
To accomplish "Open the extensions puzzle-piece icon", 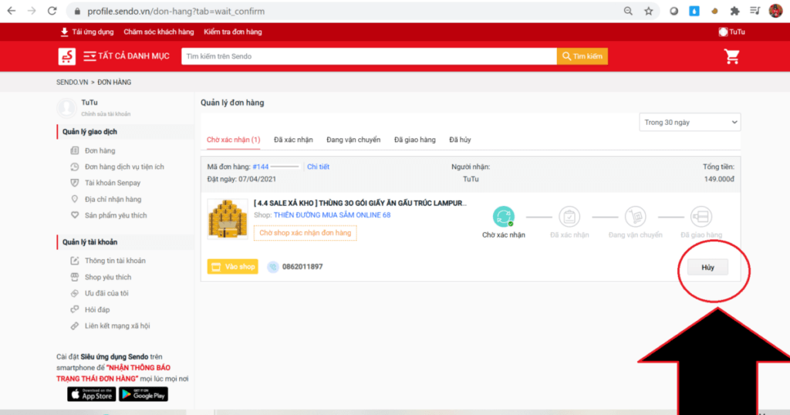I will [734, 11].
